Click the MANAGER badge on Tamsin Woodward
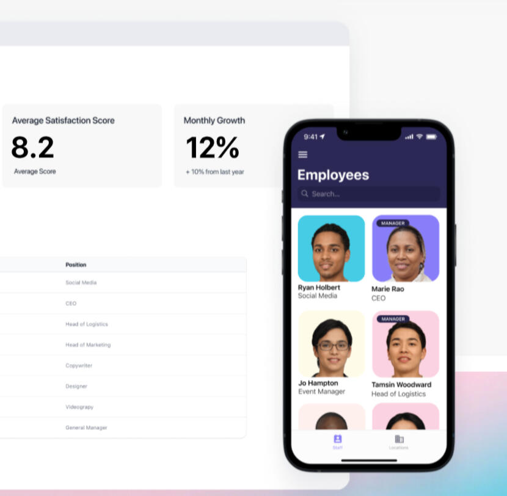Viewport: 507px width, 496px height. (x=393, y=319)
